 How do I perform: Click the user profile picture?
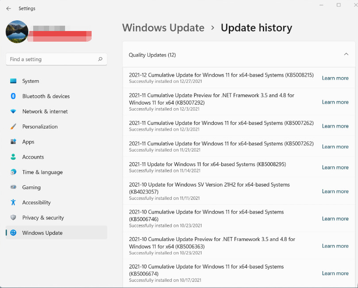pyautogui.click(x=17, y=31)
